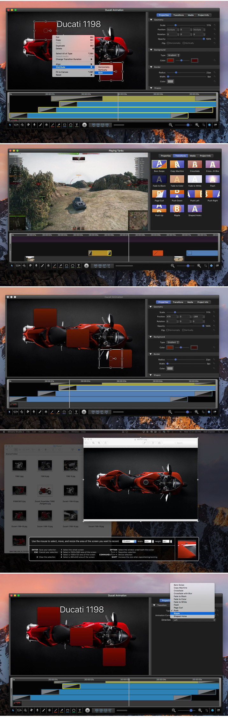Click the Position field showing 479
228x719 pixels.
(171, 317)
